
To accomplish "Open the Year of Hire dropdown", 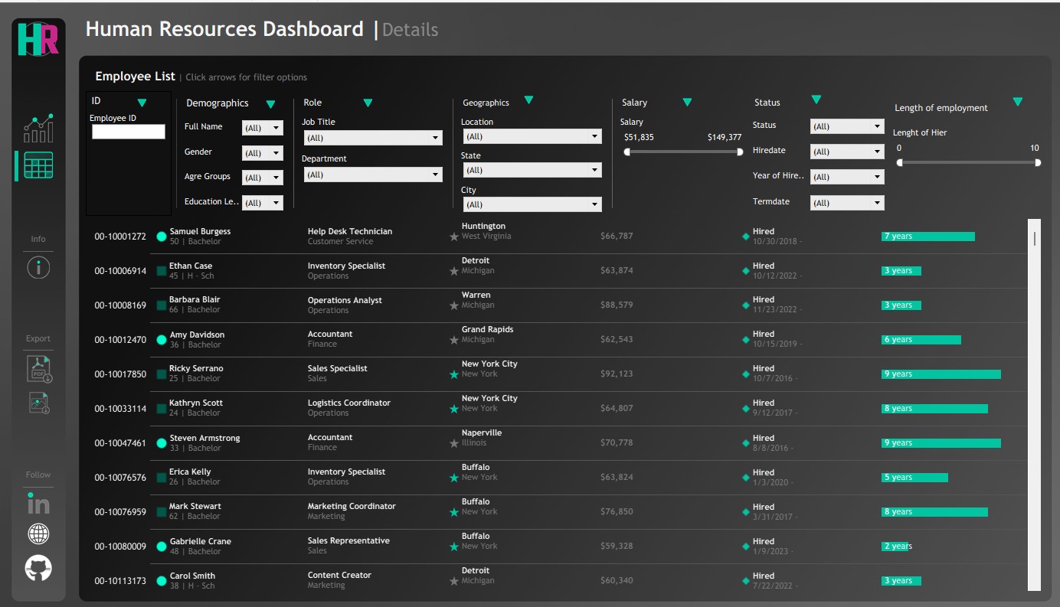I will tap(847, 177).
